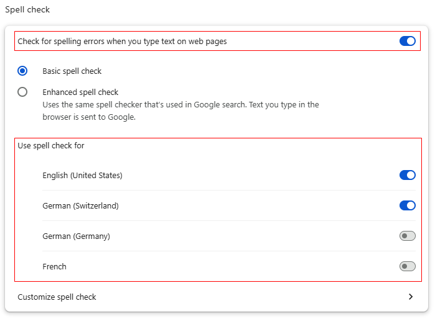Click the French language label
Image resolution: width=435 pixels, height=319 pixels.
54,266
